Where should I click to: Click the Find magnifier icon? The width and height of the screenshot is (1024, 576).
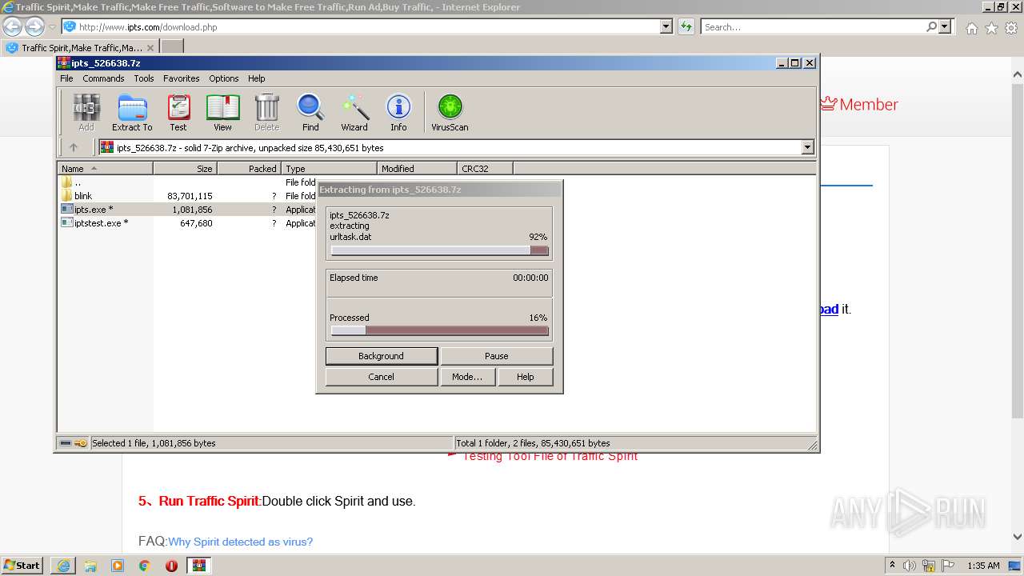coord(310,112)
